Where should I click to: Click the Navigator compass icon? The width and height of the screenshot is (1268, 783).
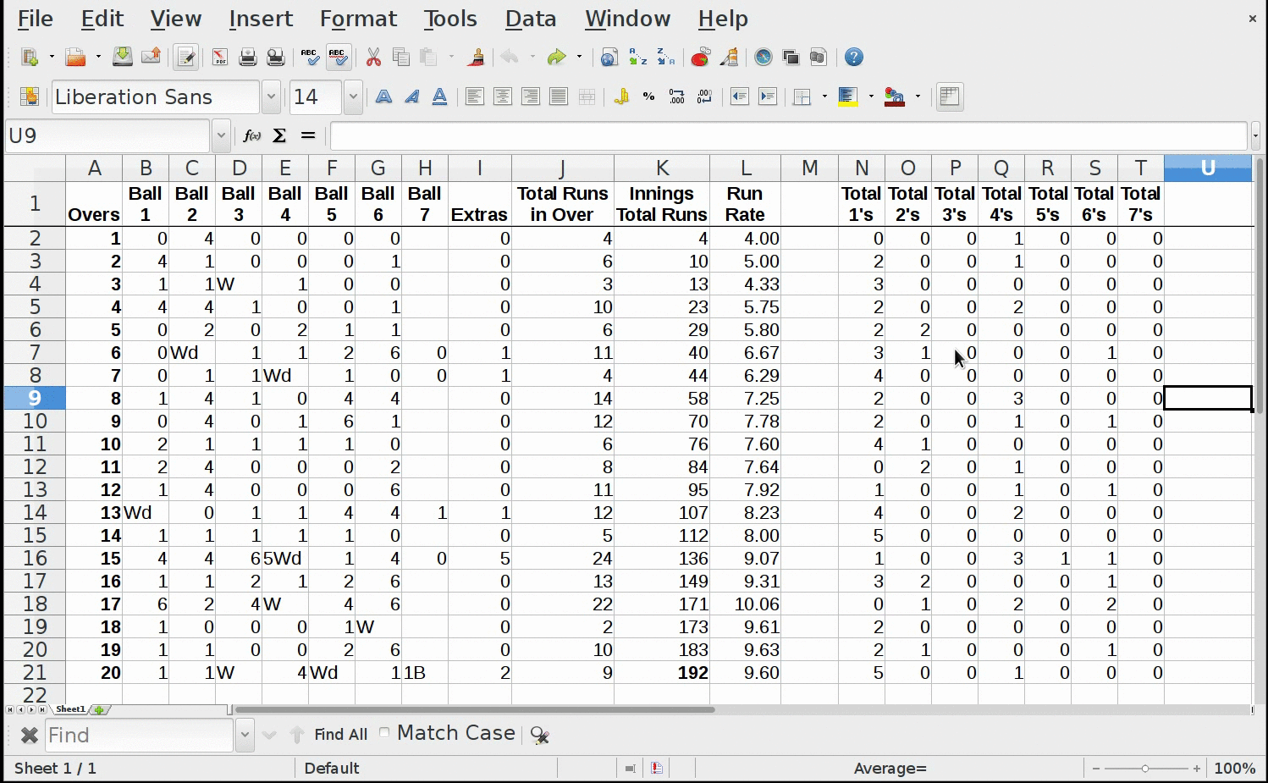764,58
